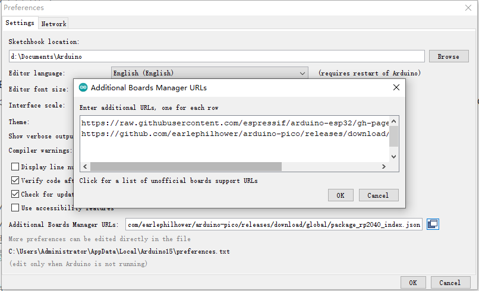The height and width of the screenshot is (291, 479).
Task: Click the Arduino logo in the dialog title
Action: [x=83, y=88]
